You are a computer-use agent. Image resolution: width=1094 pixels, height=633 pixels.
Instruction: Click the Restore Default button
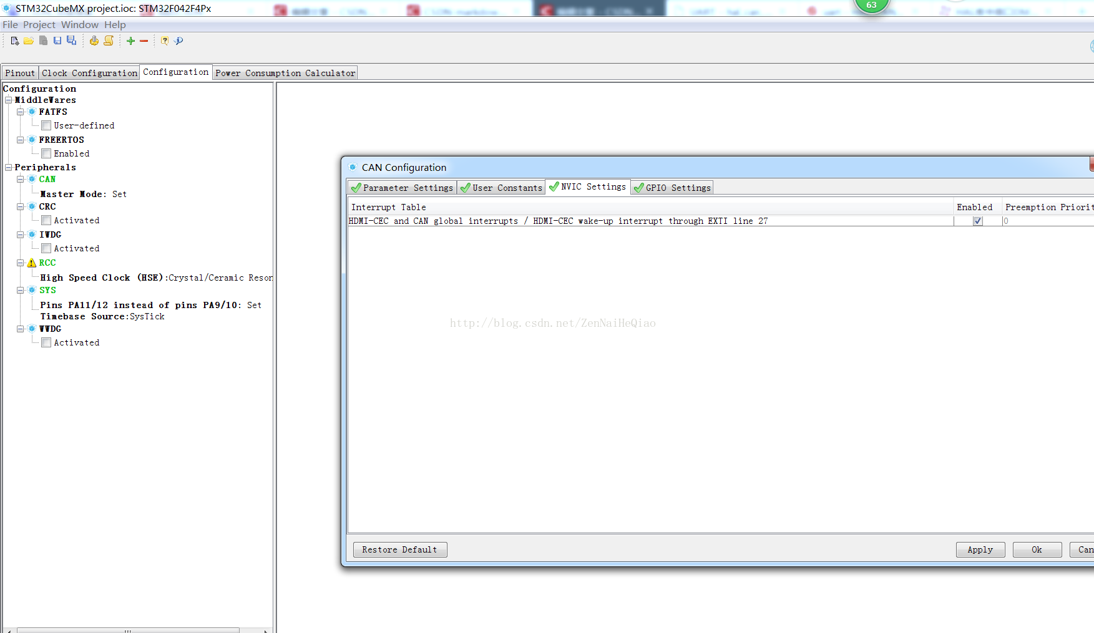[399, 549]
